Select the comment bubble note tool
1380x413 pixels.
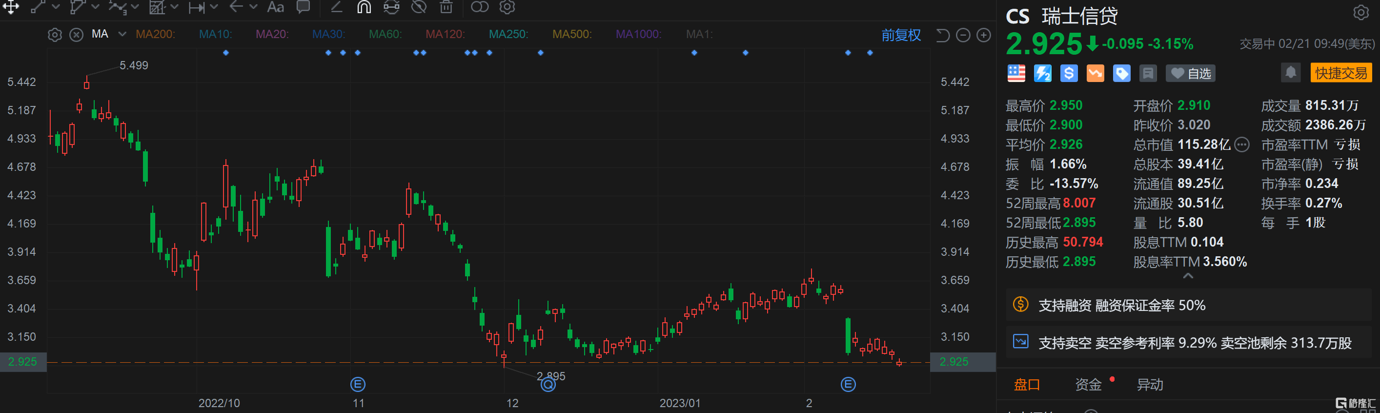(x=303, y=6)
